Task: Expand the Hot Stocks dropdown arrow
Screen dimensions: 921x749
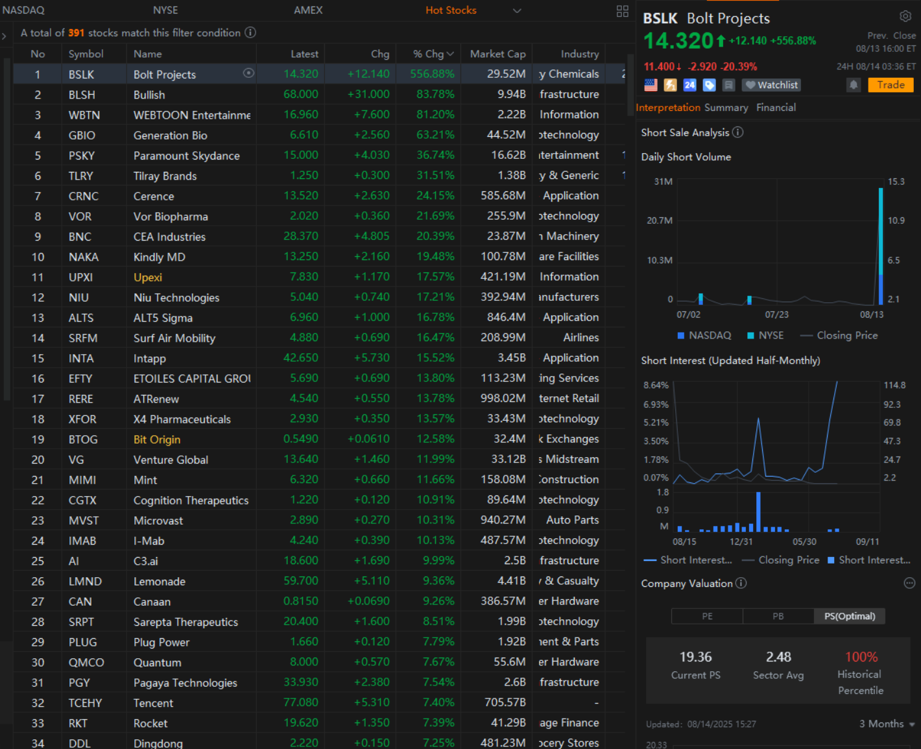Action: (x=517, y=10)
